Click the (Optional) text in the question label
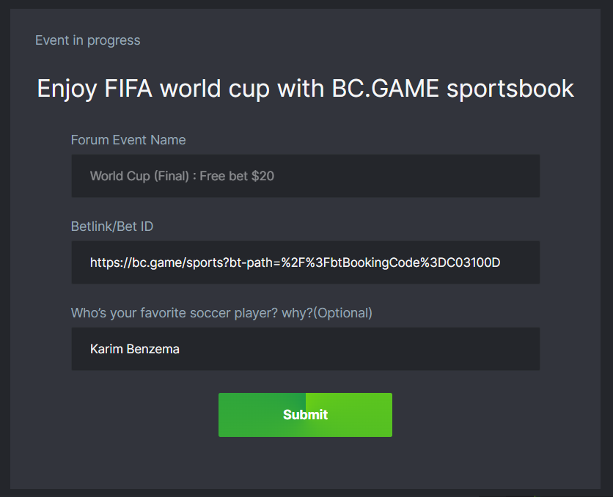The width and height of the screenshot is (613, 497). pyautogui.click(x=345, y=313)
